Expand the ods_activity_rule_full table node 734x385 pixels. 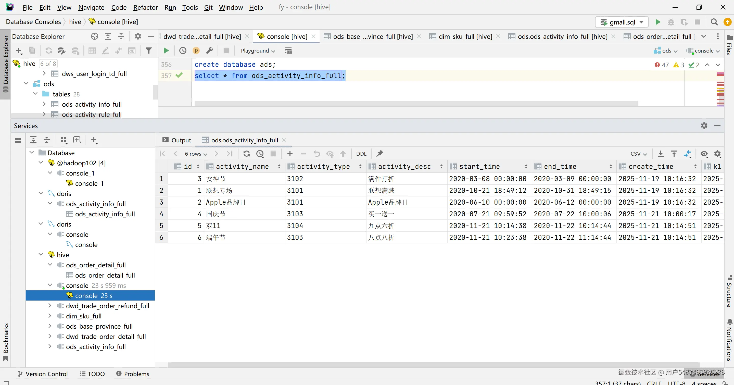point(44,115)
